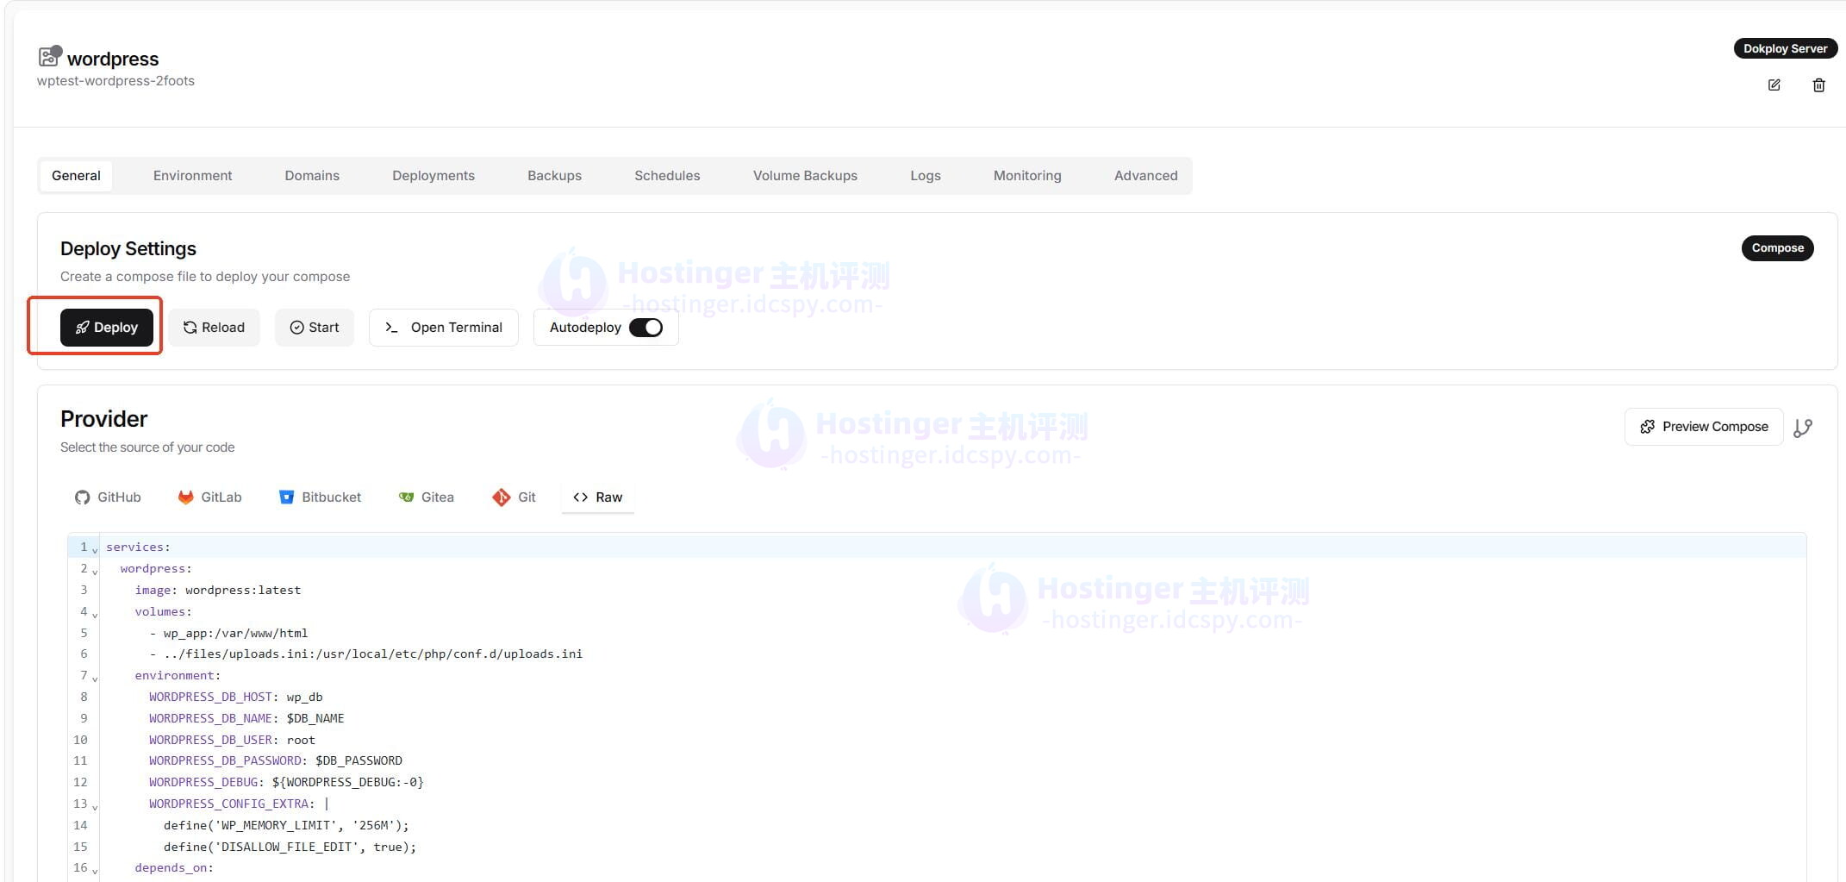Click the Dokploy Server badge
This screenshot has width=1846, height=882.
(x=1785, y=48)
